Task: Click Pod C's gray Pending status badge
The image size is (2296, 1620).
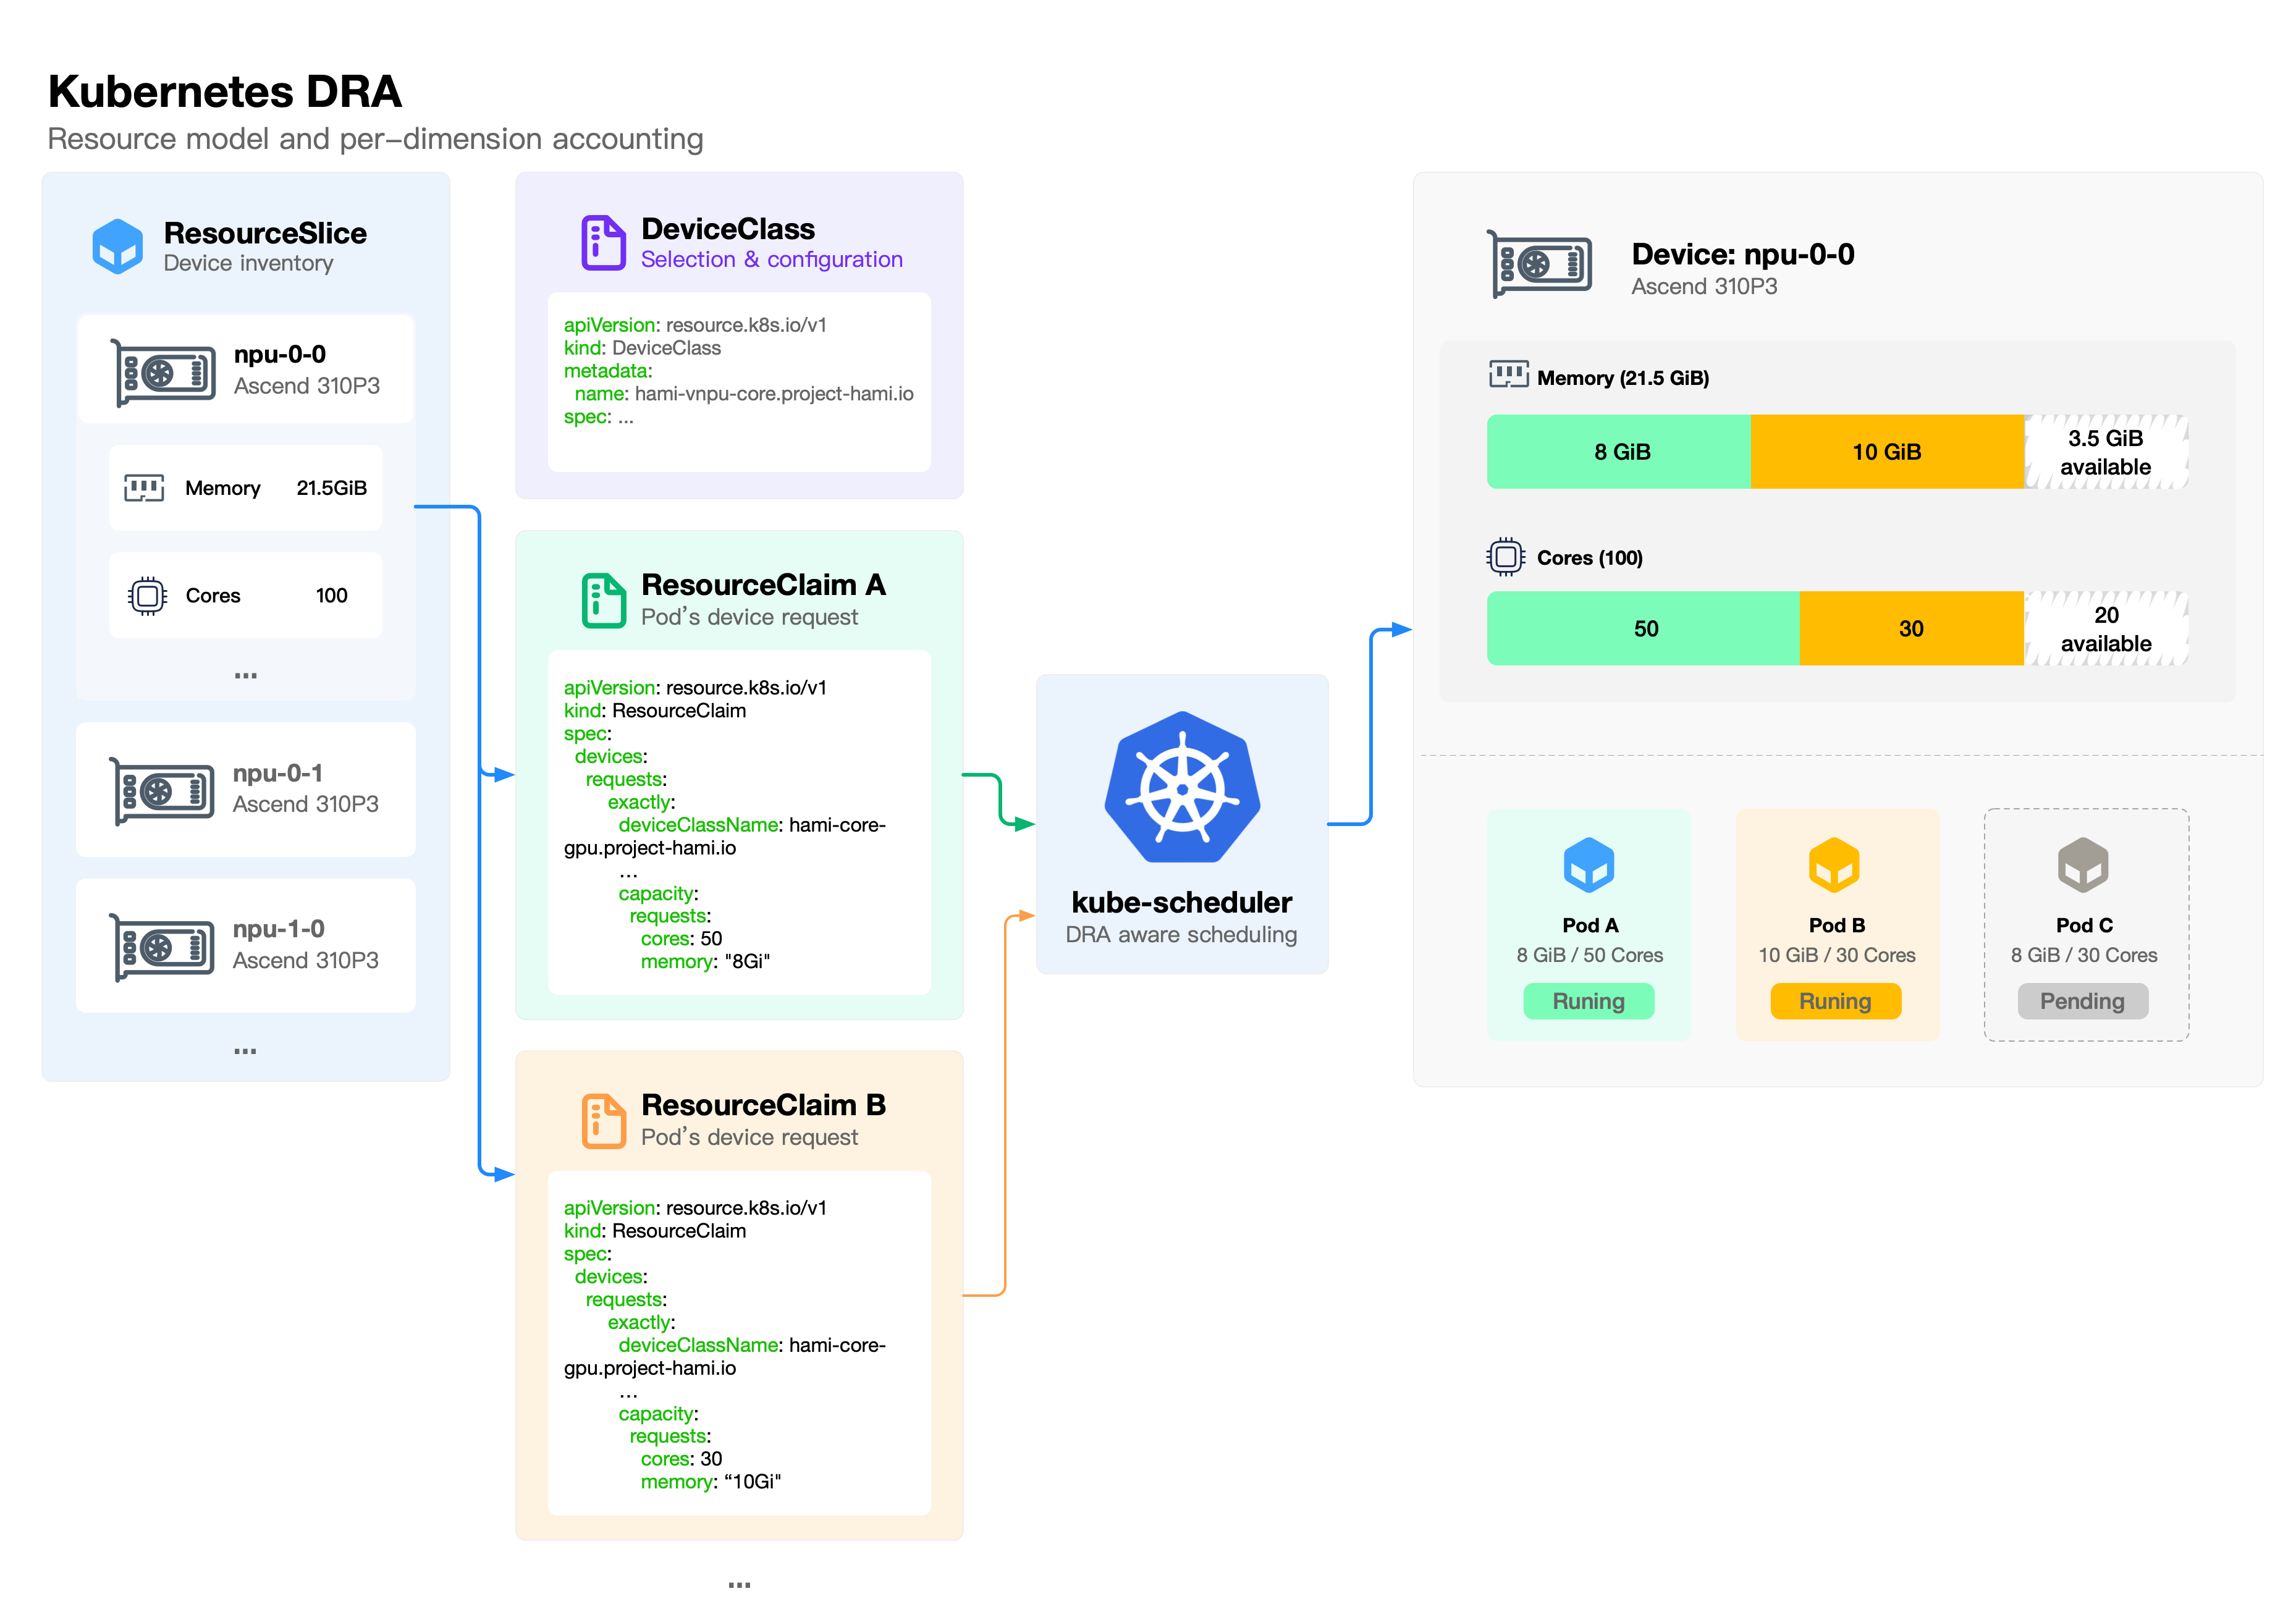Action: coord(2083,1001)
